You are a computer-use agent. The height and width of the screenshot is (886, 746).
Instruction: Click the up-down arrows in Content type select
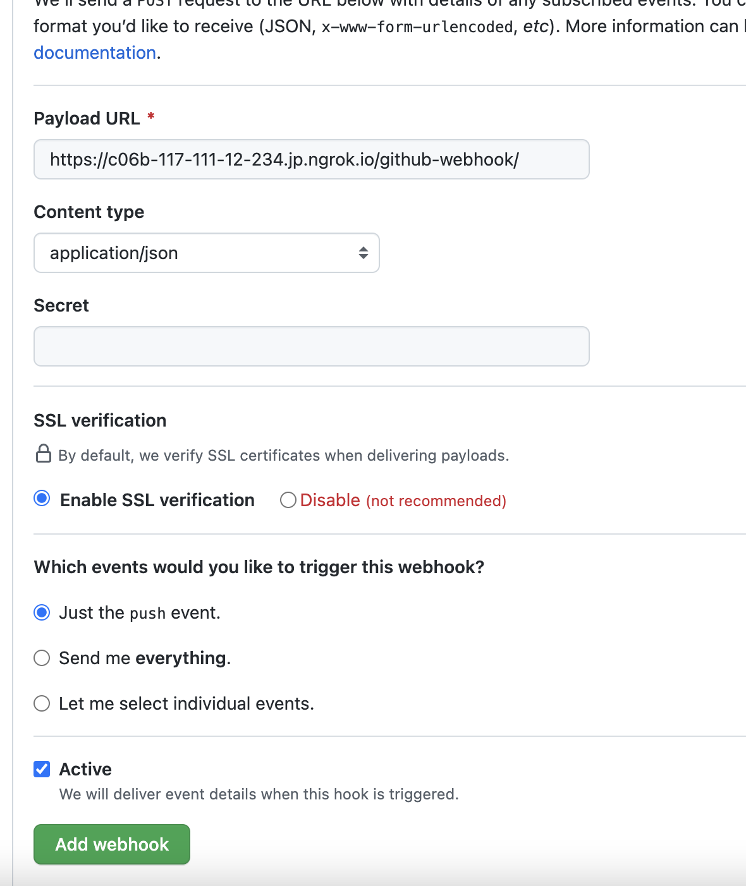coord(364,253)
